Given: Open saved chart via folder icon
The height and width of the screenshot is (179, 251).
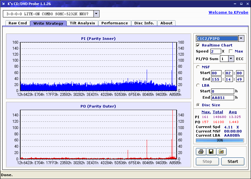Looking at the screenshot, I should click(x=221, y=152).
